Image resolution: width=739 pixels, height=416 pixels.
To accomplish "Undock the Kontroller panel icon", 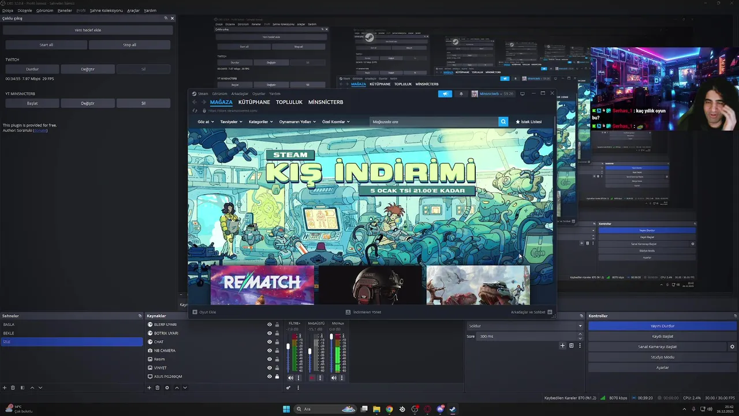I will point(735,316).
